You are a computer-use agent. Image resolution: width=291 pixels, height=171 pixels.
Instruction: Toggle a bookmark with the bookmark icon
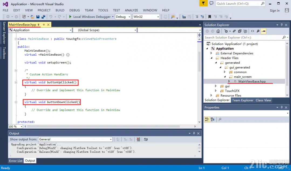210,17
